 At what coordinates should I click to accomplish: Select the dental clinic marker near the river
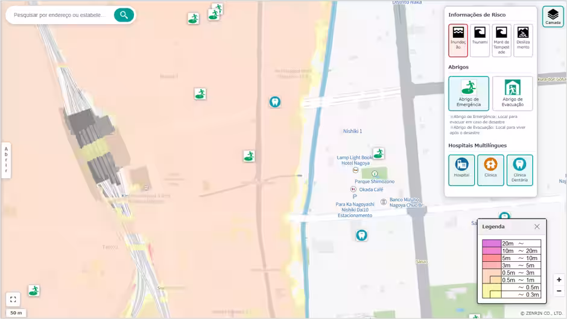pyautogui.click(x=275, y=102)
